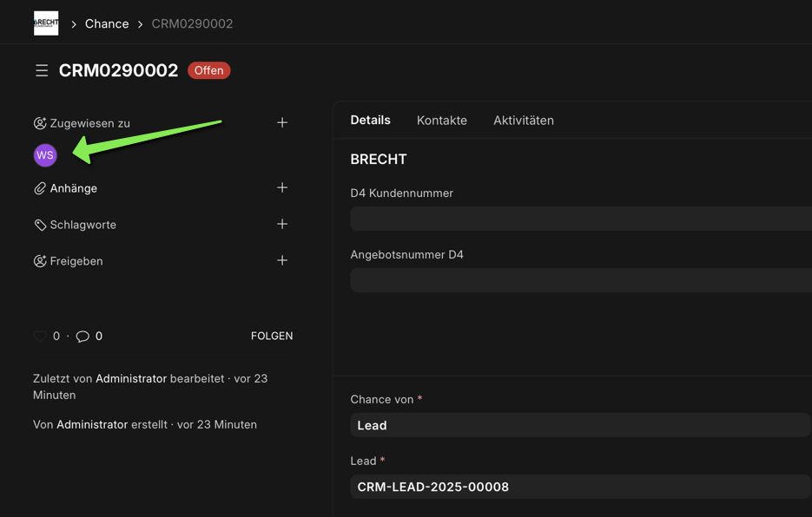Like the document with heart icon
Screen dimensions: 812x517
point(40,337)
